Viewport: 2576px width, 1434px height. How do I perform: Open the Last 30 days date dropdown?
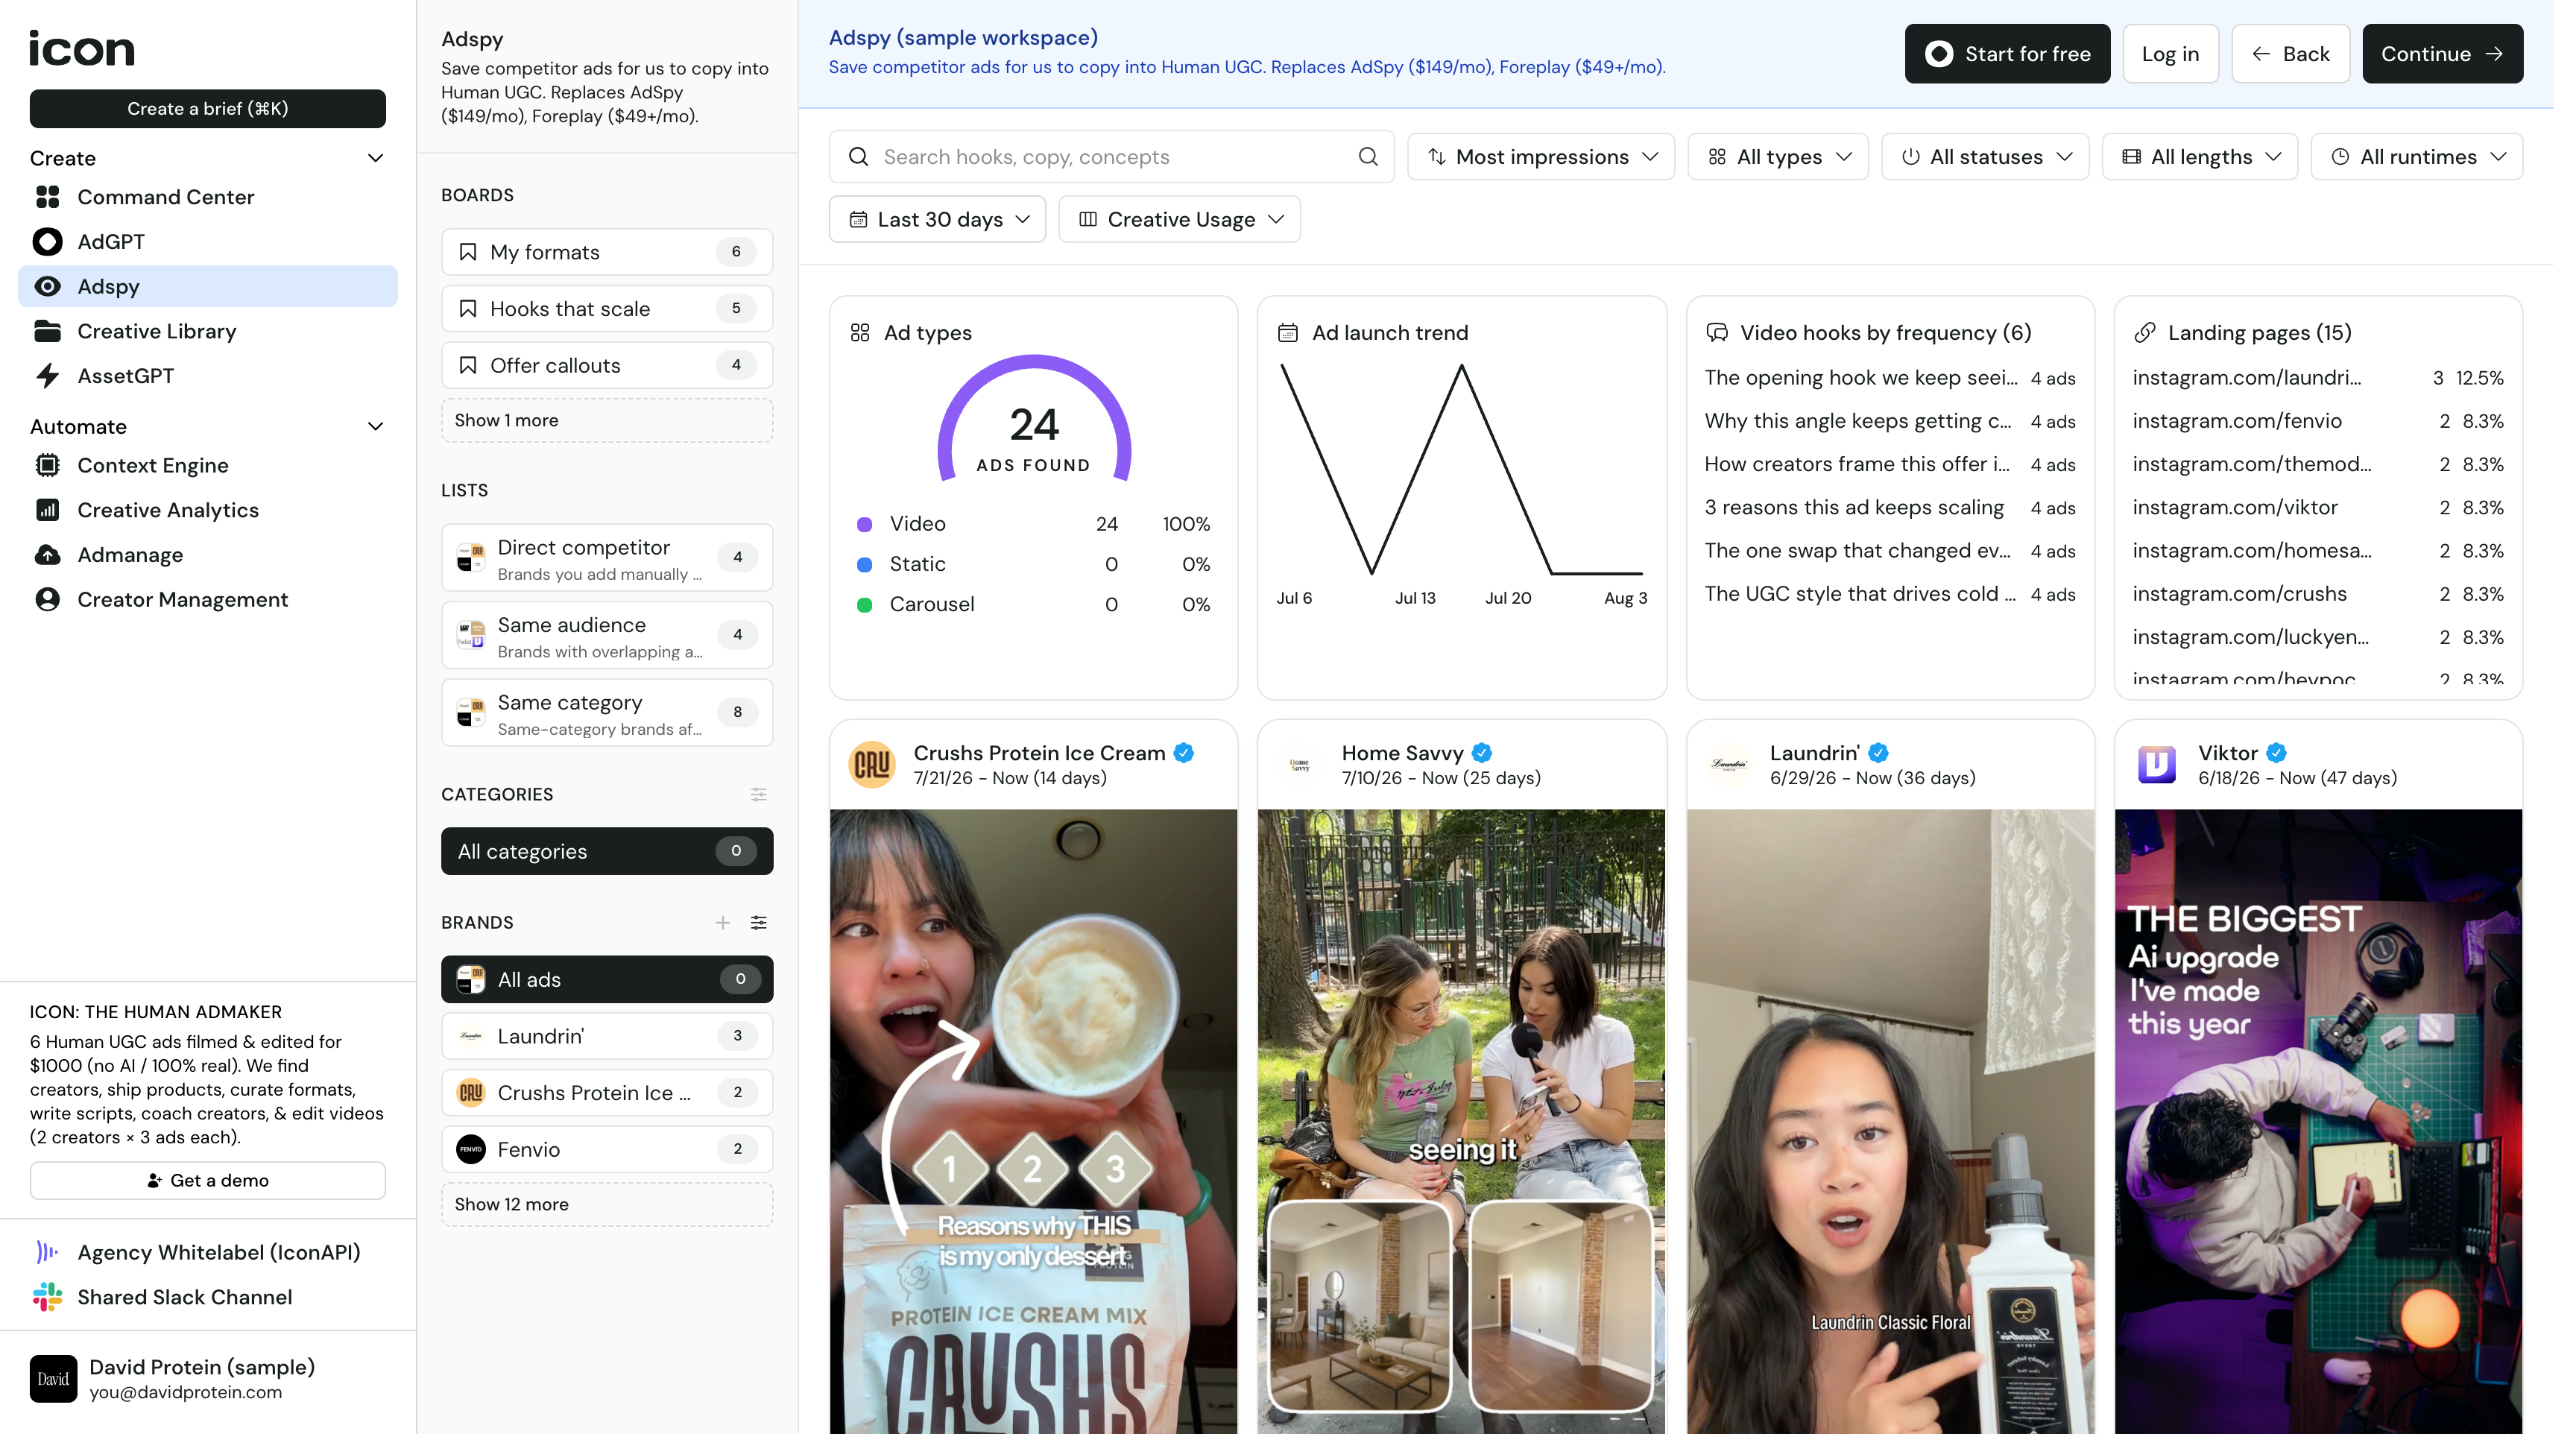click(x=937, y=219)
